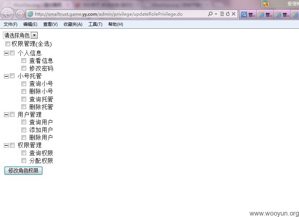This screenshot has height=217, width=299.
Task: Click the 修改角色权限 submit button
Action: [x=23, y=170]
